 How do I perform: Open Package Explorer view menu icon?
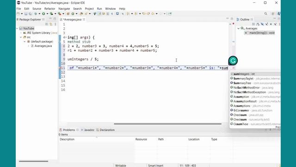pyautogui.click(x=55, y=24)
